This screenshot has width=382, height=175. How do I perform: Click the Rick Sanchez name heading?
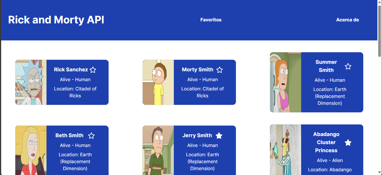tap(71, 70)
